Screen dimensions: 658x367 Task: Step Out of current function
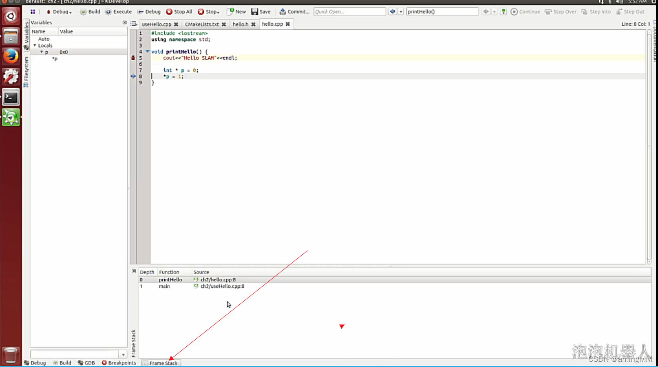pos(631,12)
